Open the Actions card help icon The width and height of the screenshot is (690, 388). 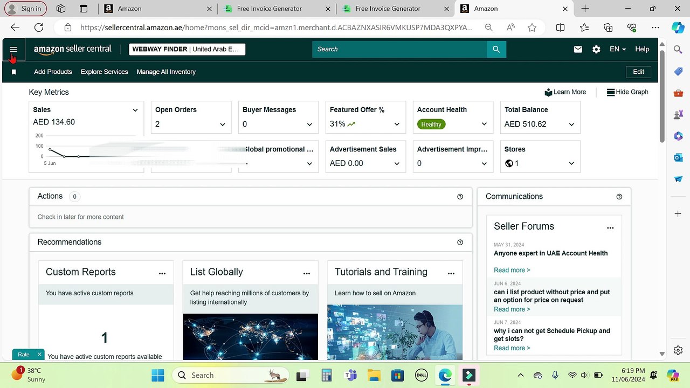pos(460,197)
